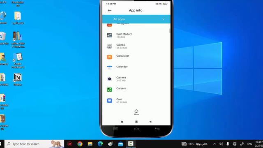The width and height of the screenshot is (263, 148).
Task: Tap the back arrow in App info
Action: tap(110, 10)
